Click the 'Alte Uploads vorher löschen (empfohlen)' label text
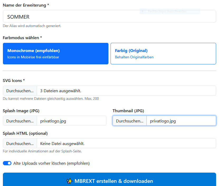 point(51,163)
